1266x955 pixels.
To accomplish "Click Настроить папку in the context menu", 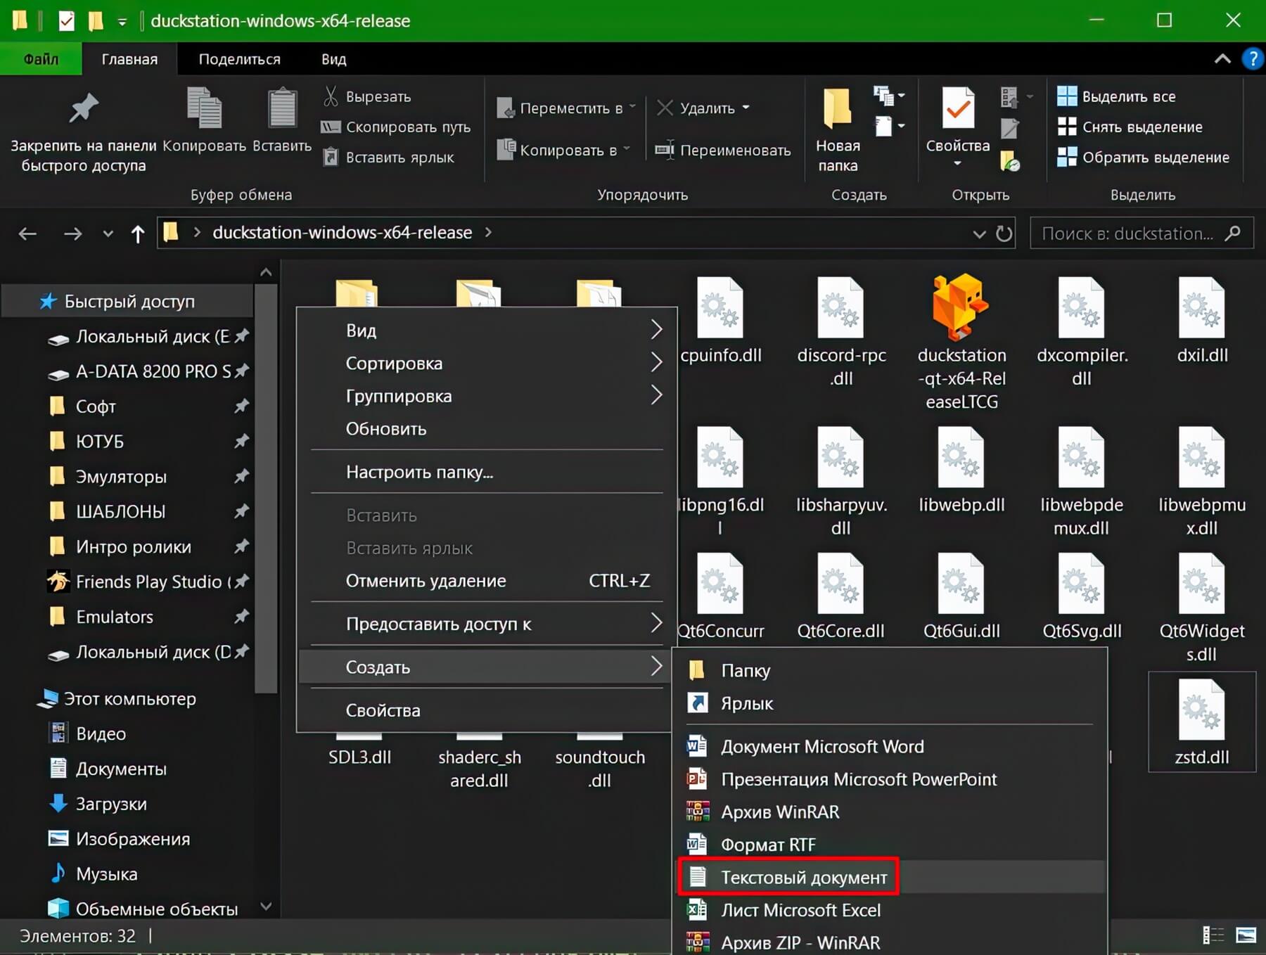I will (x=487, y=472).
